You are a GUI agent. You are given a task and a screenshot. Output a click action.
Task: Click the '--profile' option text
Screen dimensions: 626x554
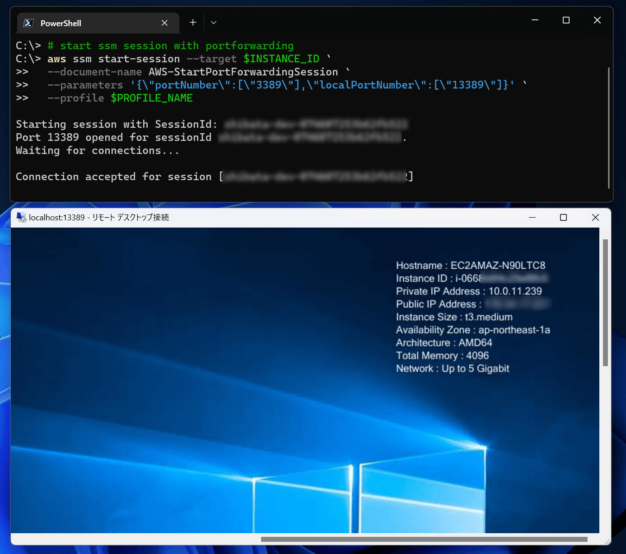click(x=76, y=98)
